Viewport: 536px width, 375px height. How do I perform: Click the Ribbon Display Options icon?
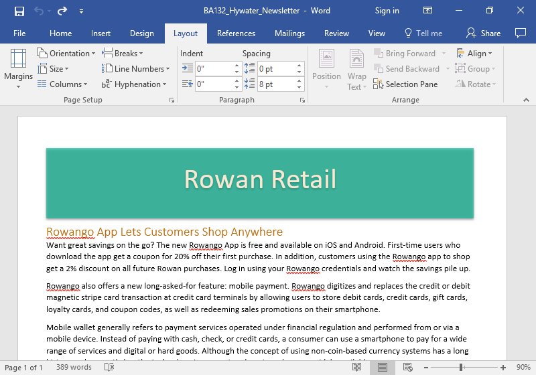pos(428,11)
